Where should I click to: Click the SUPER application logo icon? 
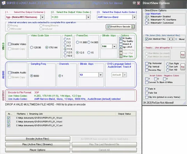[x=4, y=3]
